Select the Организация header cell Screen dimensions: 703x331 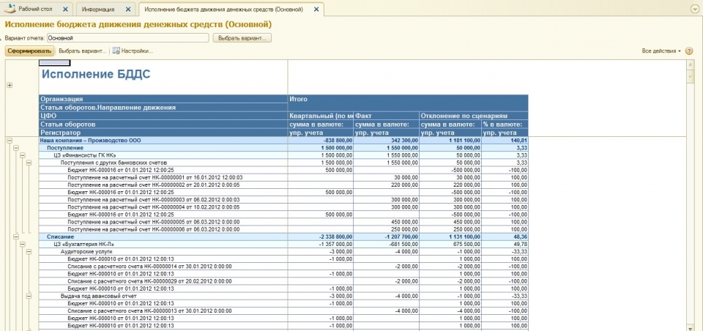click(163, 99)
